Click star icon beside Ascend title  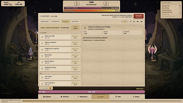coord(40,16)
